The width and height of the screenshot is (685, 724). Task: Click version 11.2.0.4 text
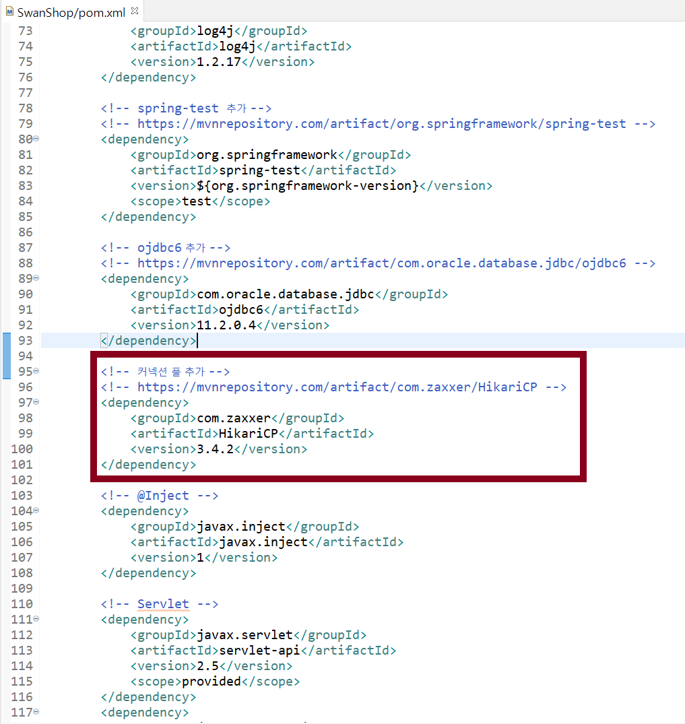pyautogui.click(x=226, y=325)
